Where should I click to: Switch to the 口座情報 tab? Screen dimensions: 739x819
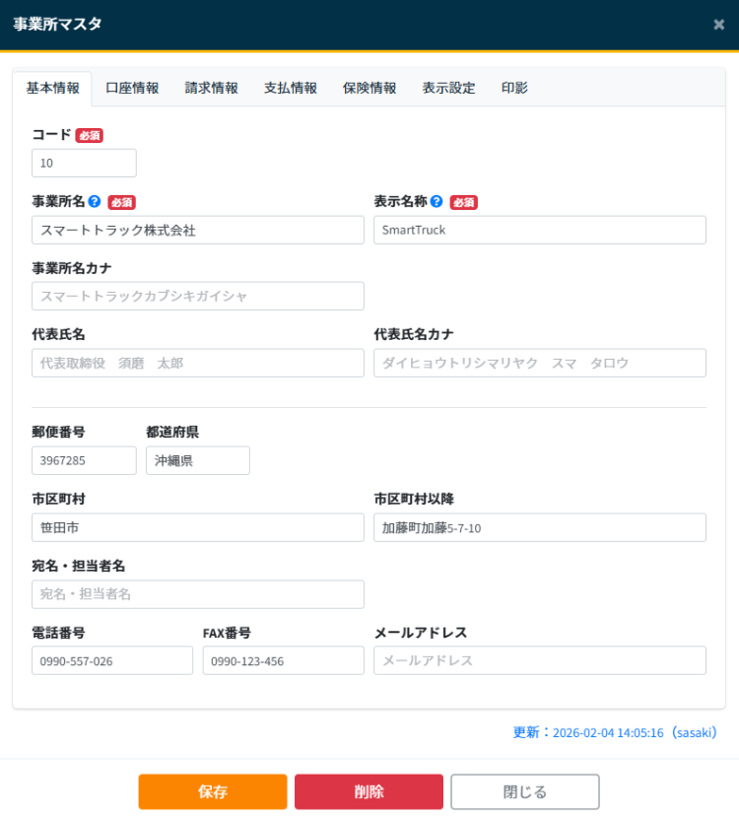132,88
